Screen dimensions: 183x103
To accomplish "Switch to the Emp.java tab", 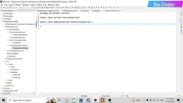I will (85, 11).
